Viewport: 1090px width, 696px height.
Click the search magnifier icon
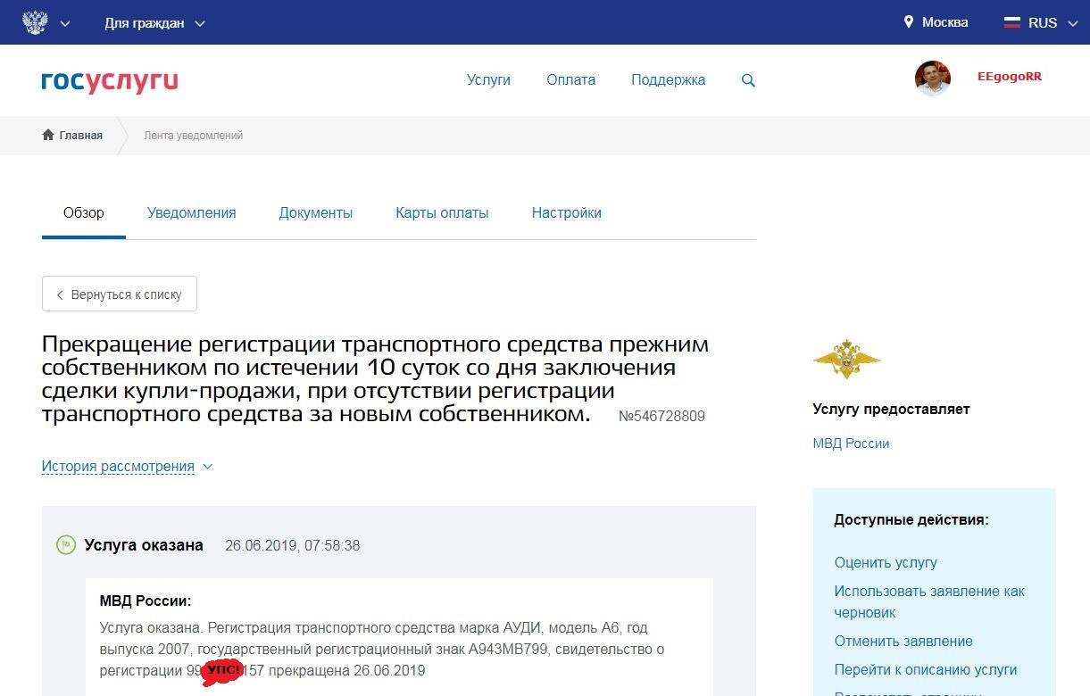click(x=748, y=80)
